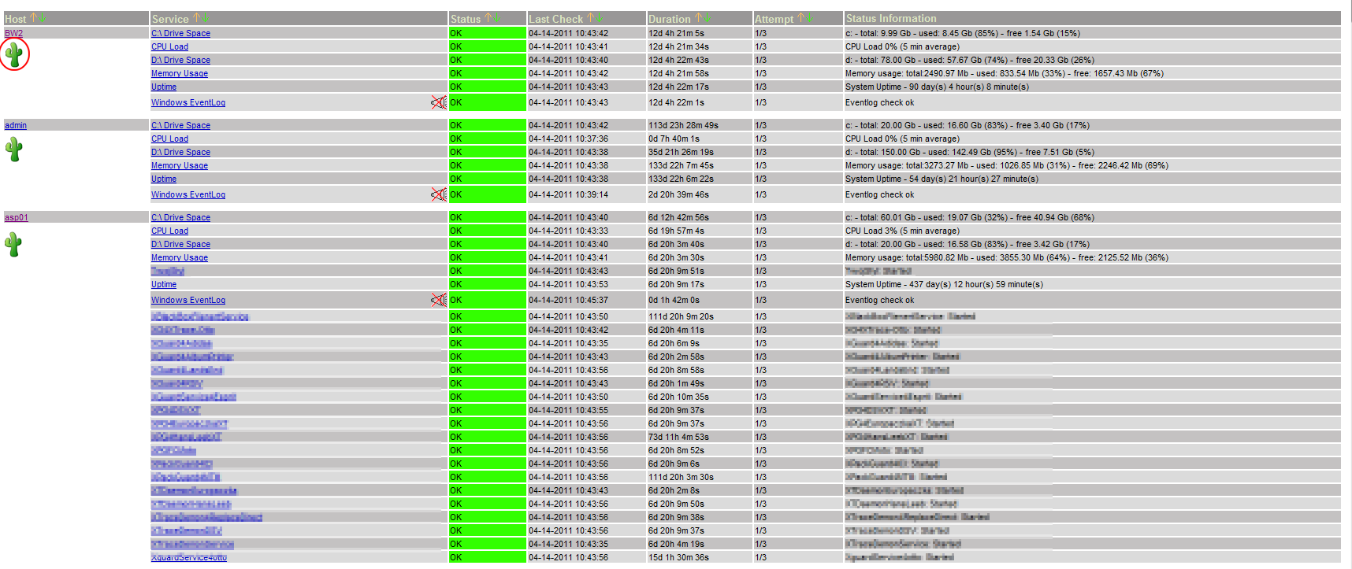Open the asp01 host details link
Viewport: 1352px width, 569px height.
[x=16, y=217]
